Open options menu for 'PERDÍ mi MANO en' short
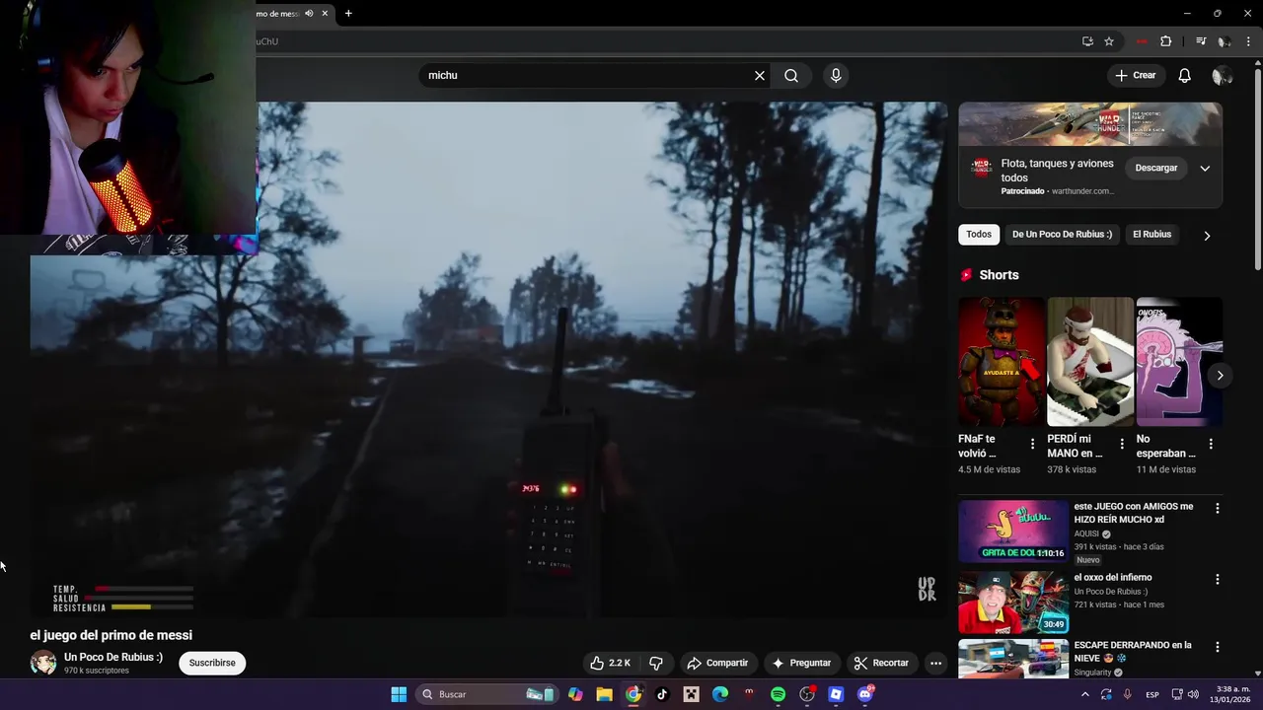The image size is (1263, 710). [x=1121, y=444]
